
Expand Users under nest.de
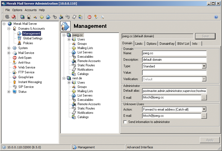[69, 83]
